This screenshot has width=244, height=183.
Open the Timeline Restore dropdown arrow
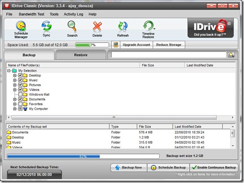pyautogui.click(x=154, y=29)
